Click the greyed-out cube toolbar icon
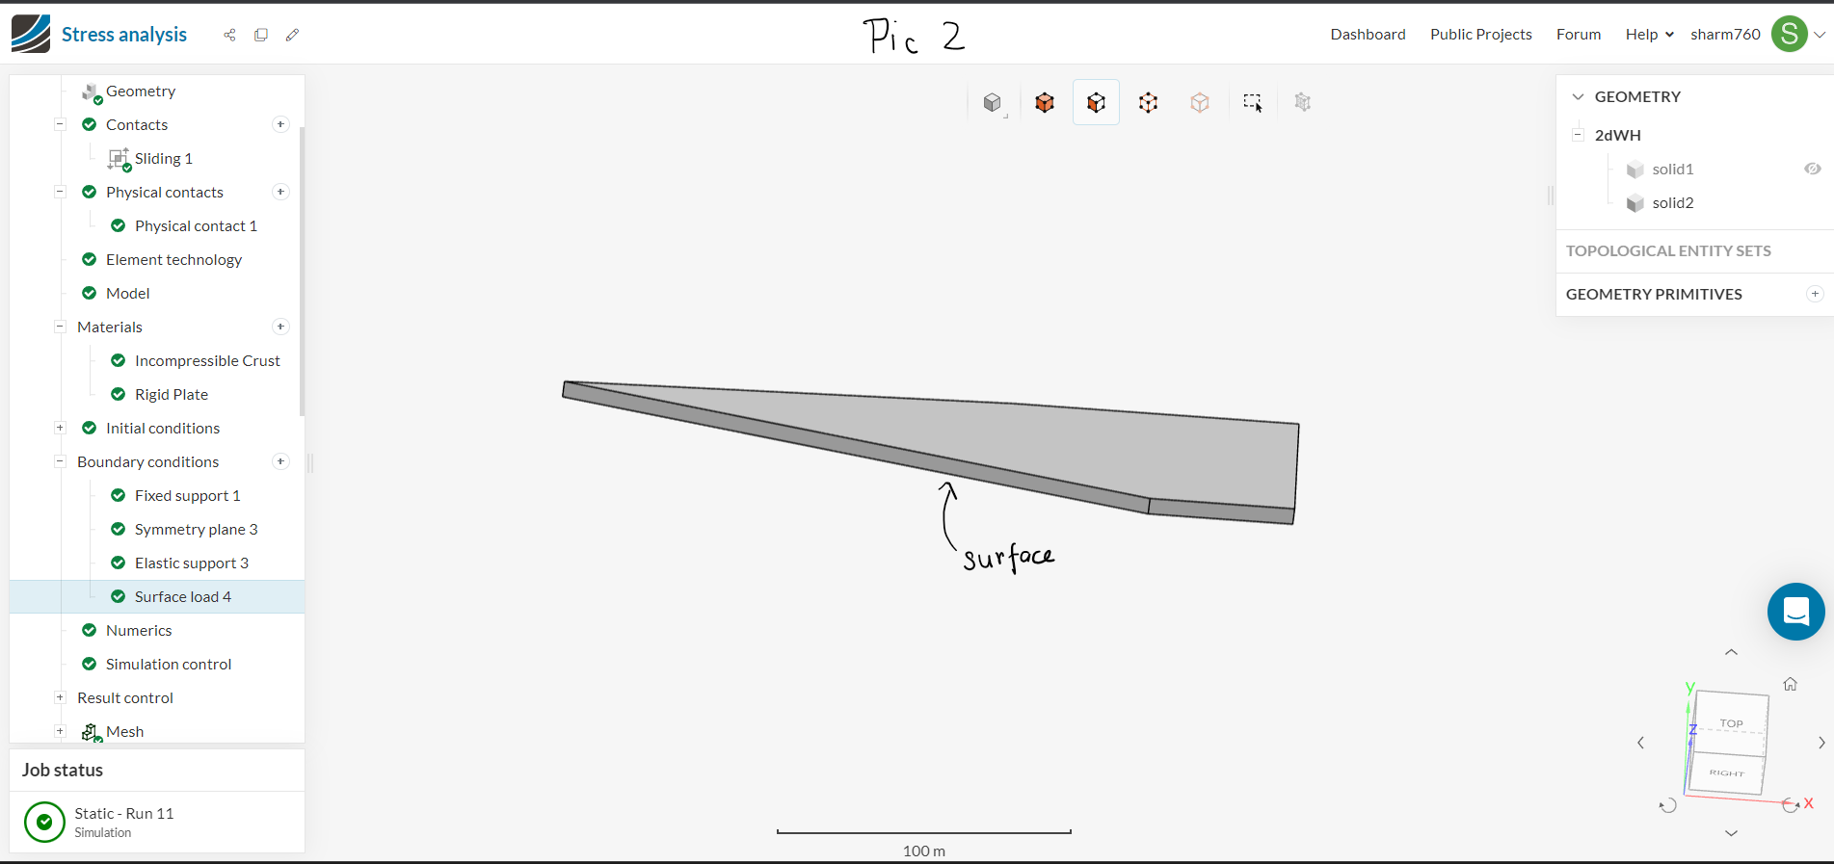This screenshot has height=864, width=1834. pos(1303,102)
